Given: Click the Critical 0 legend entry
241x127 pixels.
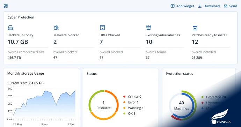Looking at the screenshot, I should pyautogui.click(x=132, y=97).
